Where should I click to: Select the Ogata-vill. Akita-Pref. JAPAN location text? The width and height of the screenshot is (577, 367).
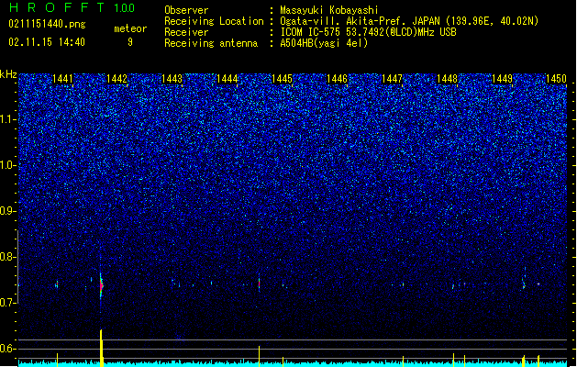tap(409, 21)
